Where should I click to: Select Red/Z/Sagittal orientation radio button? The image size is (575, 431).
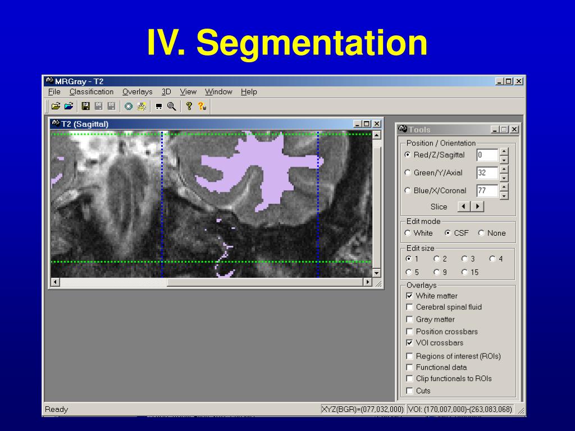point(408,155)
